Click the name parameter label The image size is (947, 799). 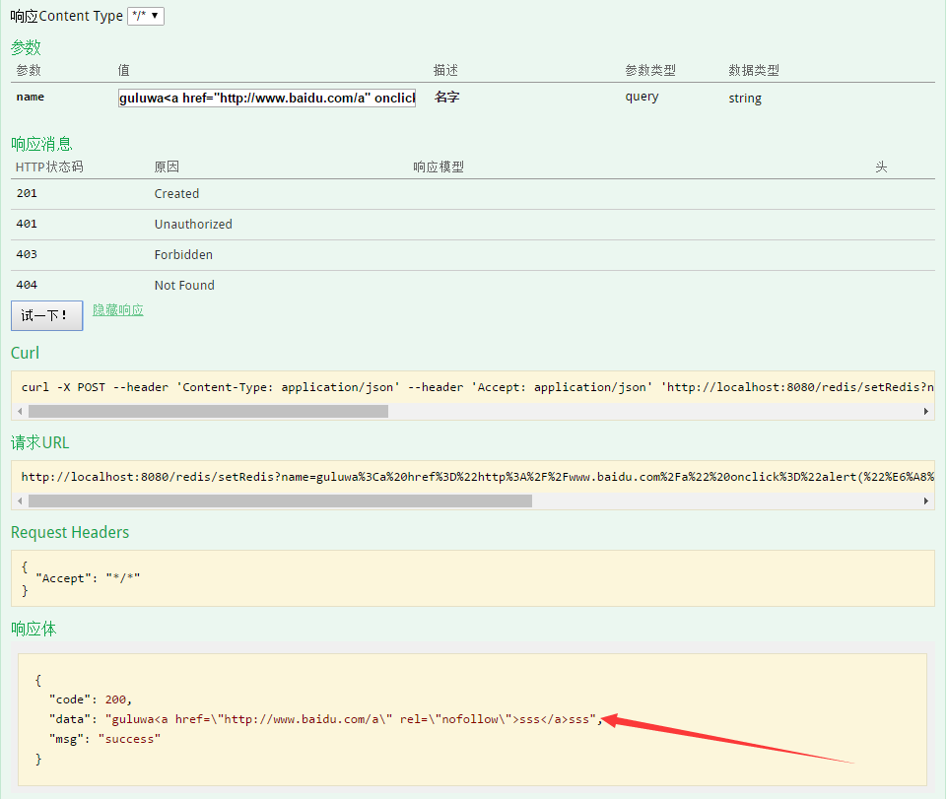coord(31,97)
